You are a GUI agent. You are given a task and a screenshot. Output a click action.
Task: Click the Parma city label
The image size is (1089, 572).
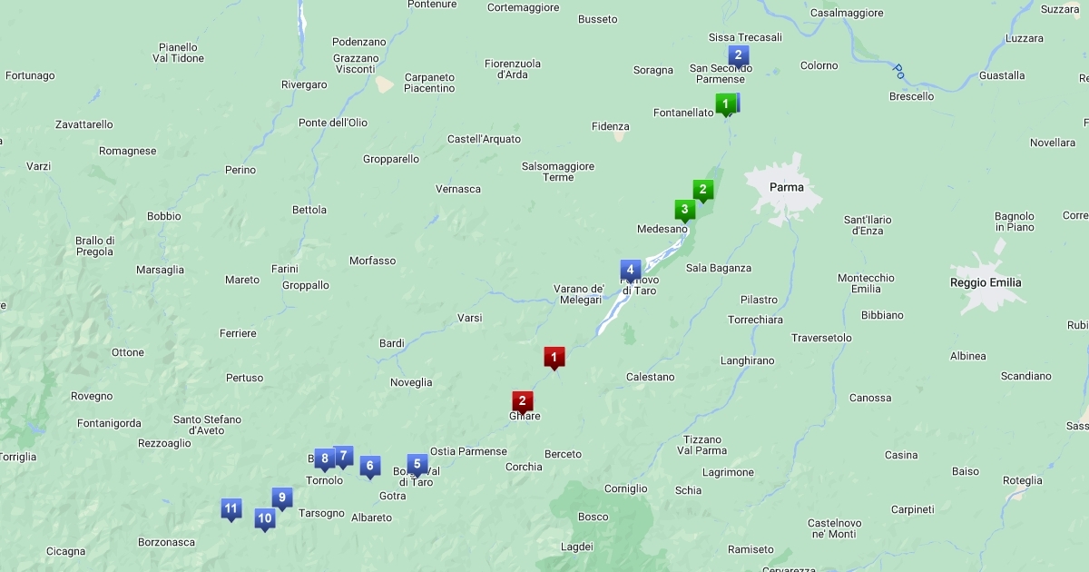tap(786, 187)
